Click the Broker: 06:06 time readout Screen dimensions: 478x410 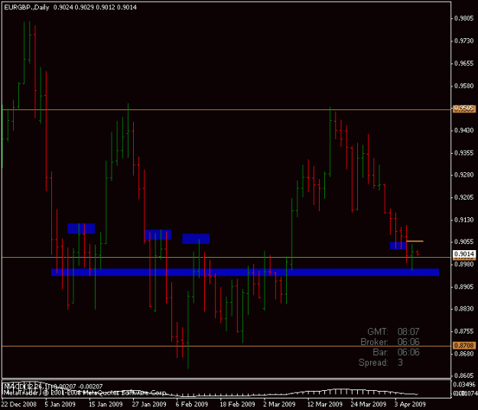click(390, 342)
